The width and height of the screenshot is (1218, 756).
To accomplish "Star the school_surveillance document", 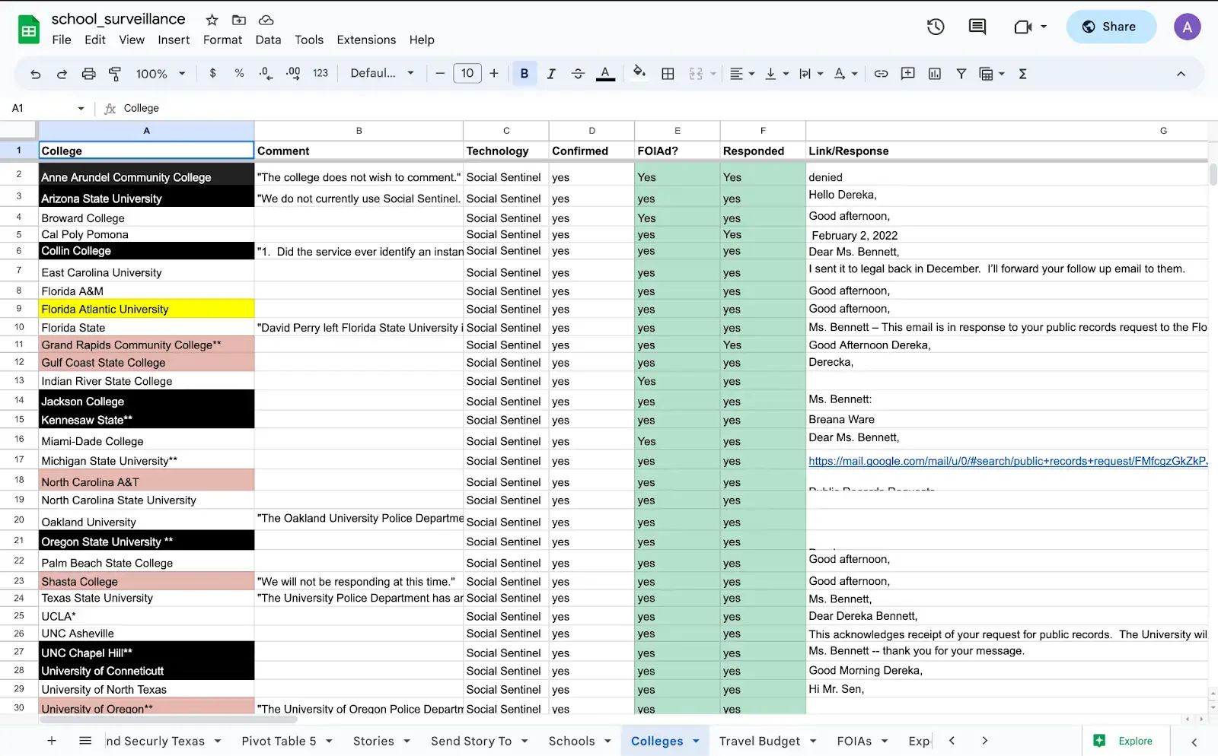I will [x=212, y=20].
